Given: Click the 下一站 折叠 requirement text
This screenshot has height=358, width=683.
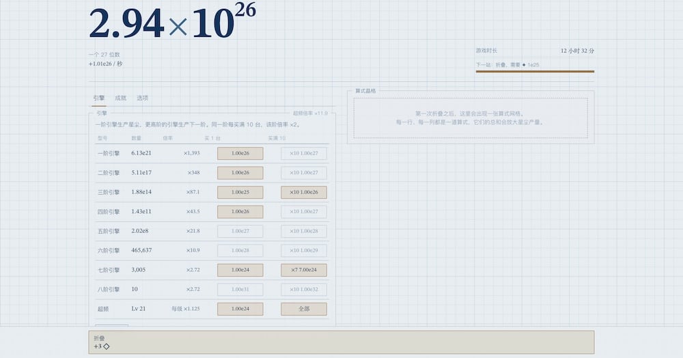Looking at the screenshot, I should pos(507,64).
